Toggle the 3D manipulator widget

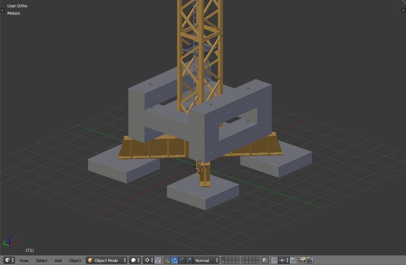[167, 260]
